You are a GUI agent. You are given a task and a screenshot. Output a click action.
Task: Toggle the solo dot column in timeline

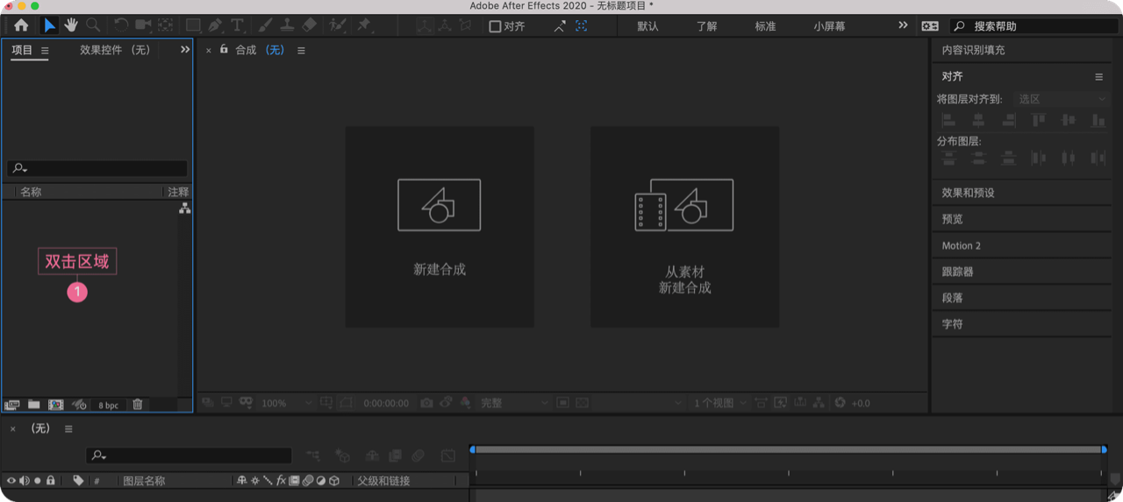click(38, 481)
